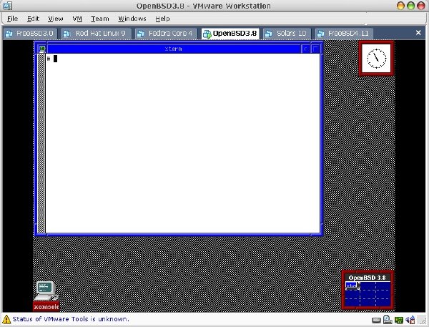This screenshot has height=327, width=429.
Task: Click the xterm window menu icon
Action: pos(42,49)
